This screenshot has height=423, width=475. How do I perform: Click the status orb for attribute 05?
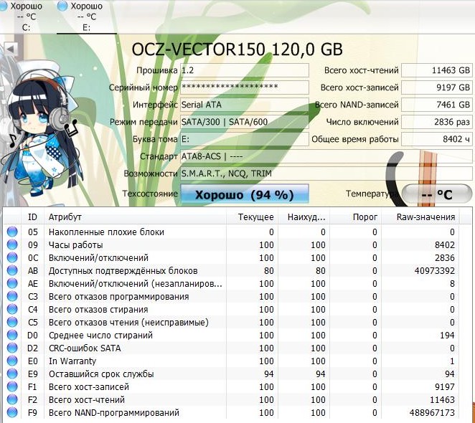click(12, 232)
